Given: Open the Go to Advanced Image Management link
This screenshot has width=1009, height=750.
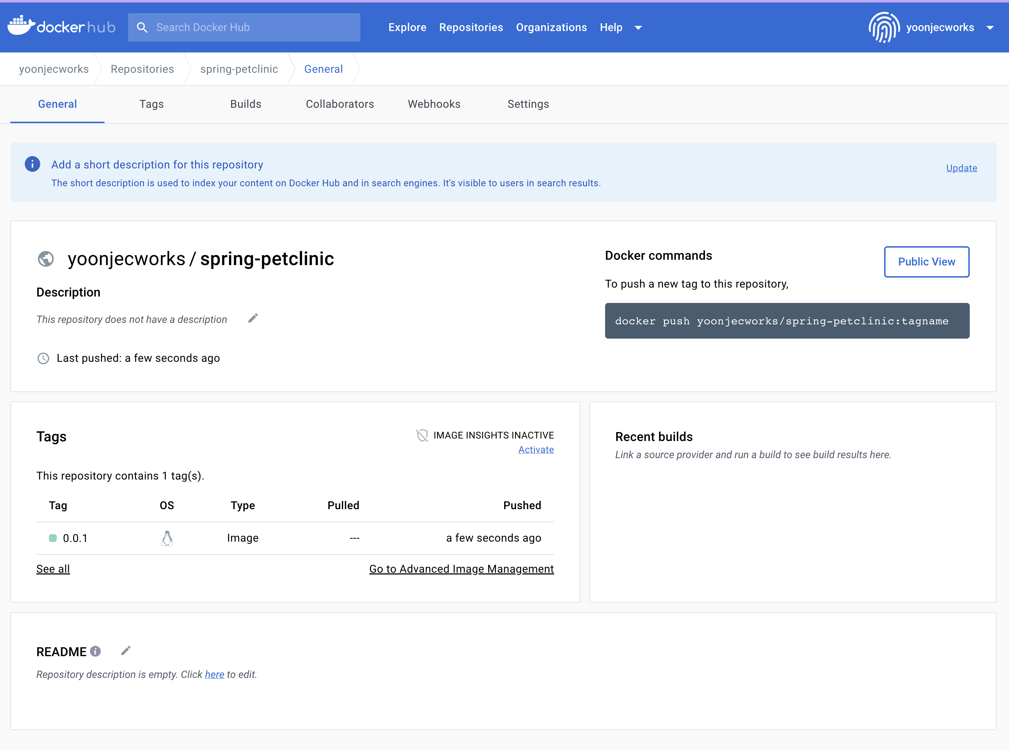Looking at the screenshot, I should click(461, 569).
